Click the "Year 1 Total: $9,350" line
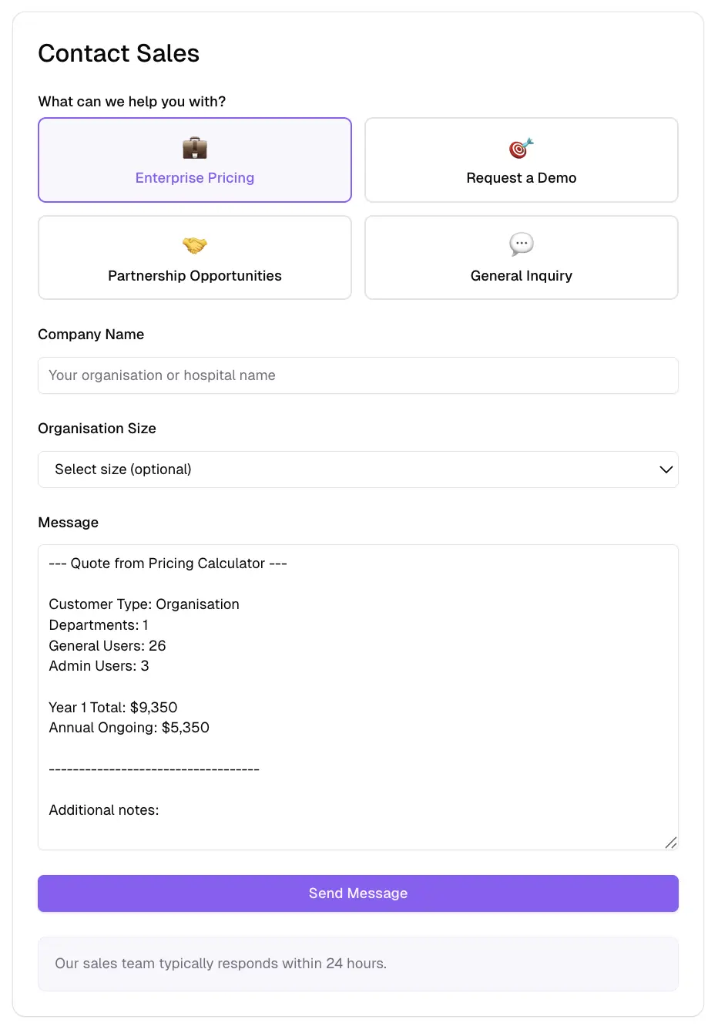718x1033 pixels. pos(113,708)
